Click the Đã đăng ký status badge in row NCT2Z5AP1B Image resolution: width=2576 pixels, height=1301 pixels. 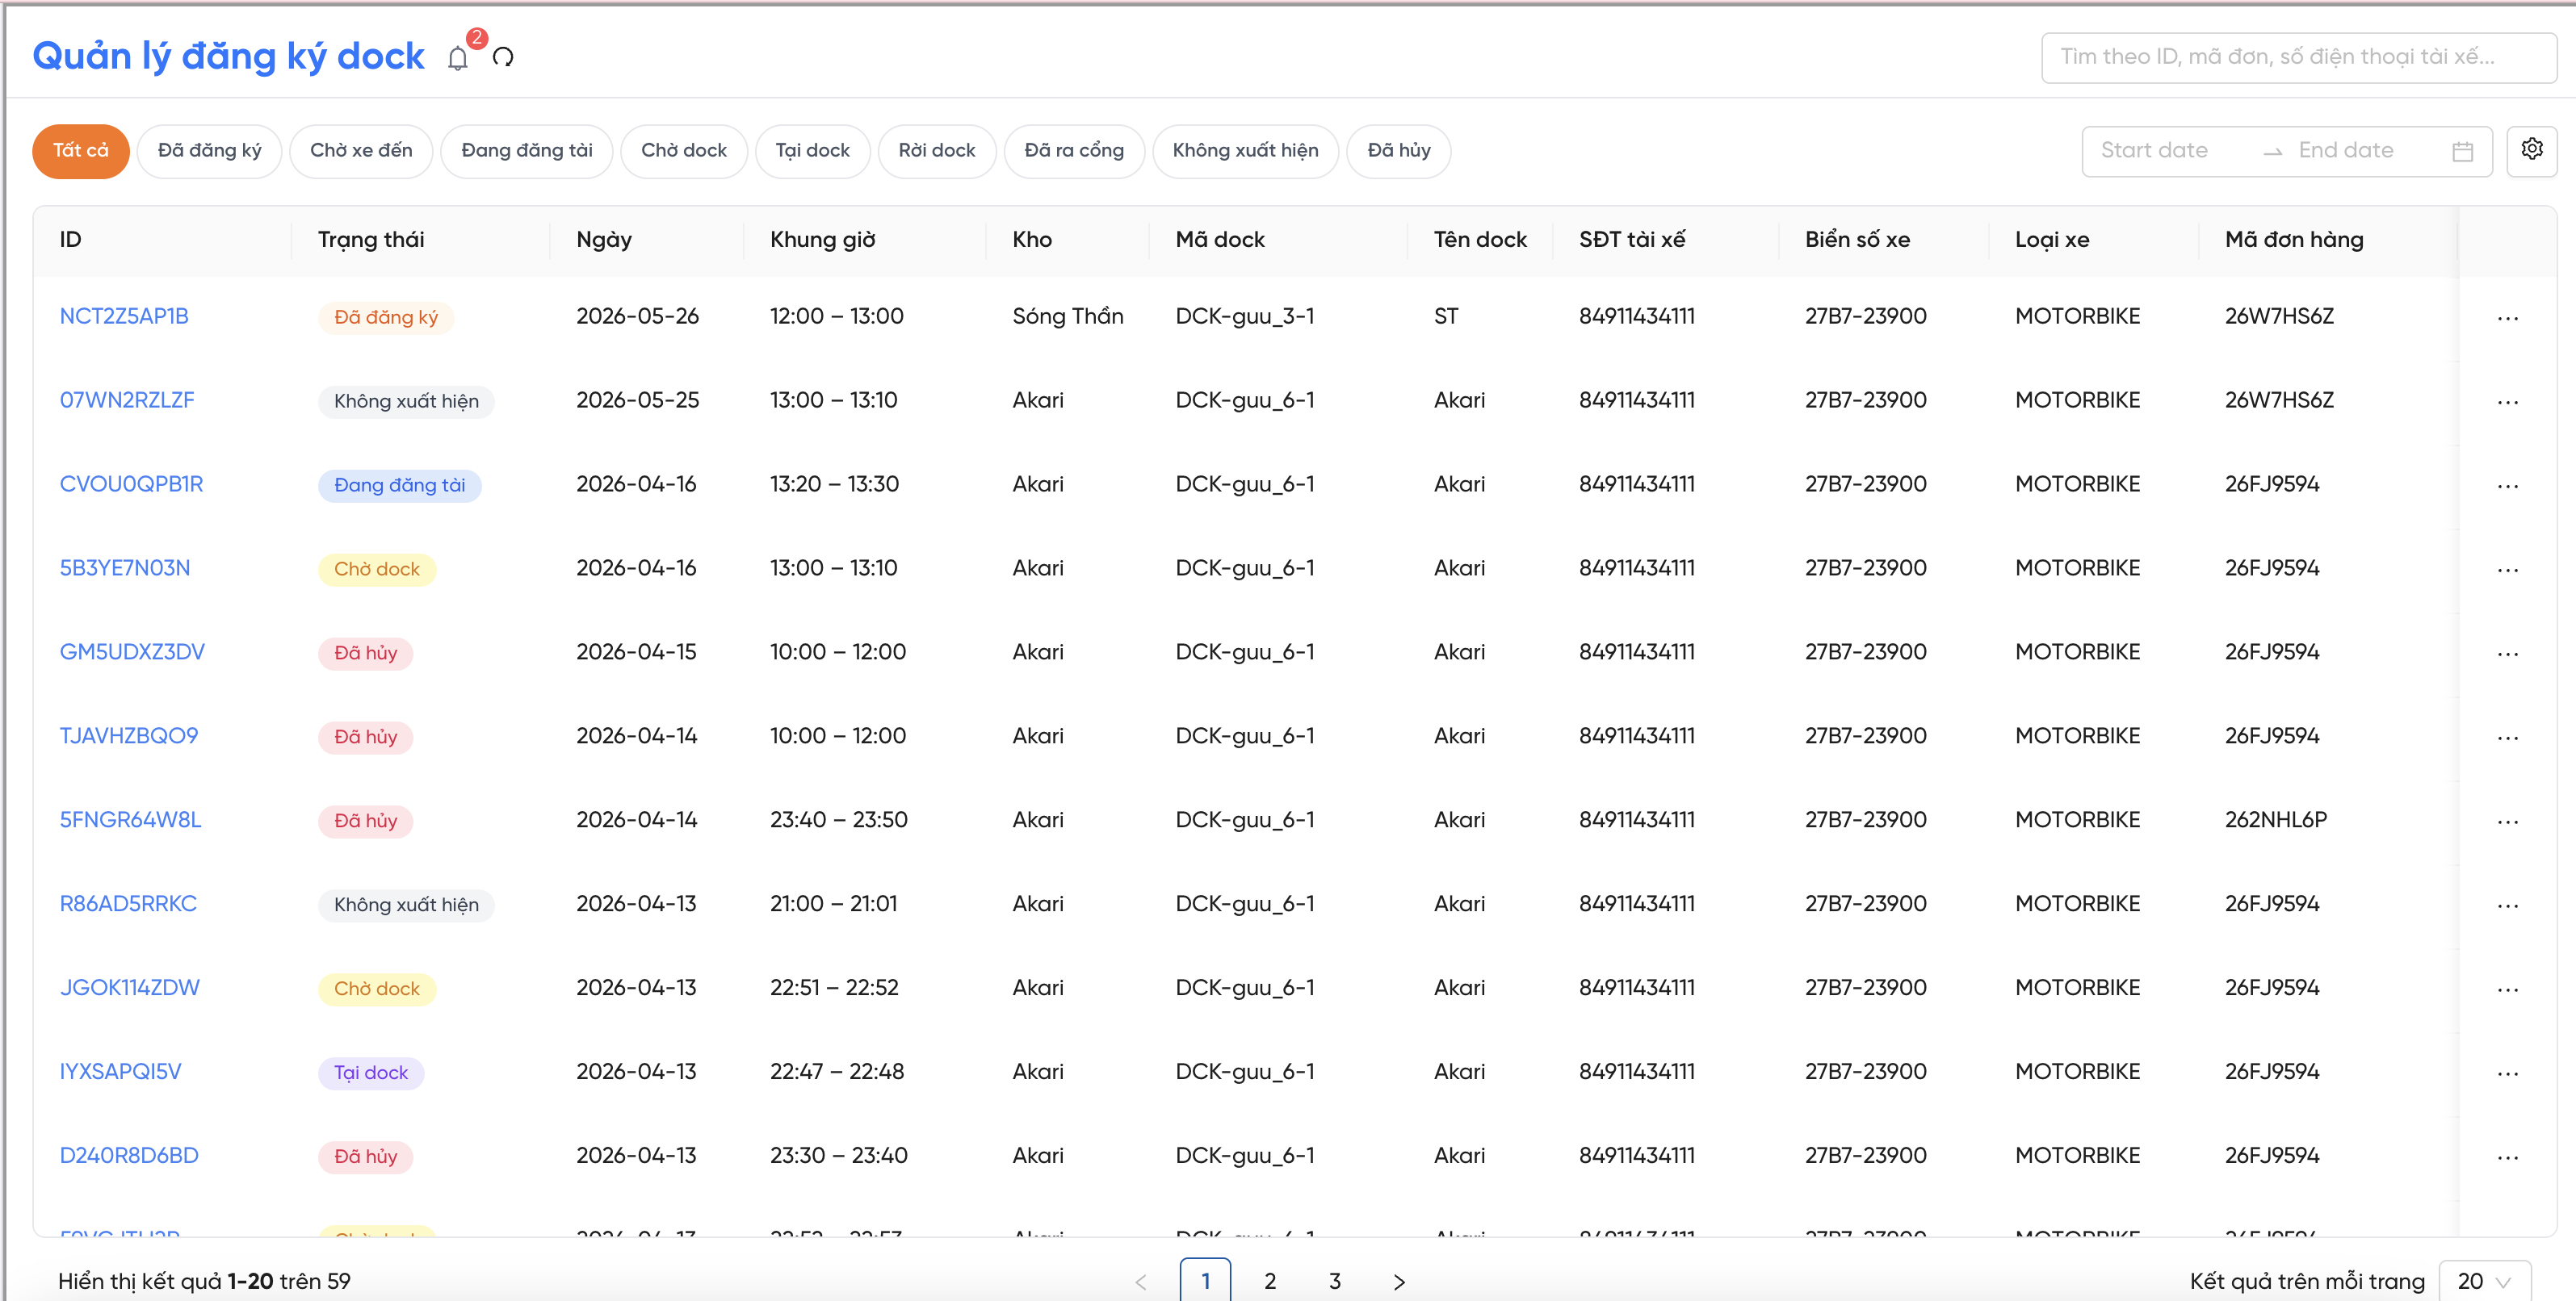click(386, 318)
